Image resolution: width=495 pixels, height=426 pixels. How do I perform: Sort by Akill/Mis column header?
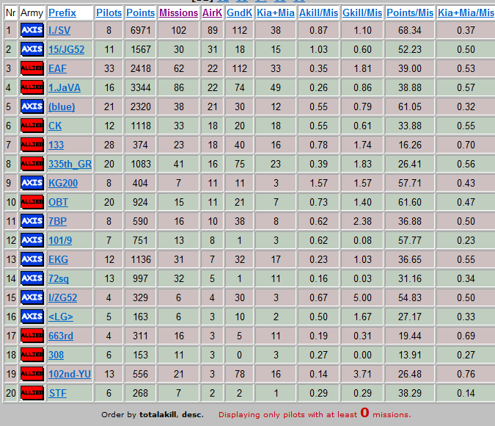(318, 12)
